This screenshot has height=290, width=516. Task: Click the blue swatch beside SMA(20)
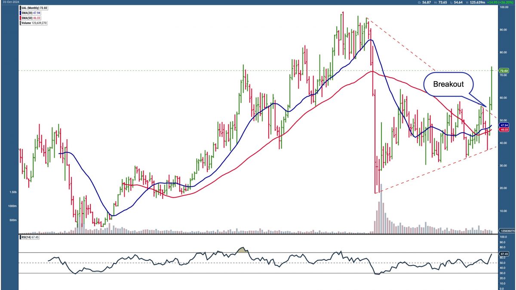[x=21, y=13]
